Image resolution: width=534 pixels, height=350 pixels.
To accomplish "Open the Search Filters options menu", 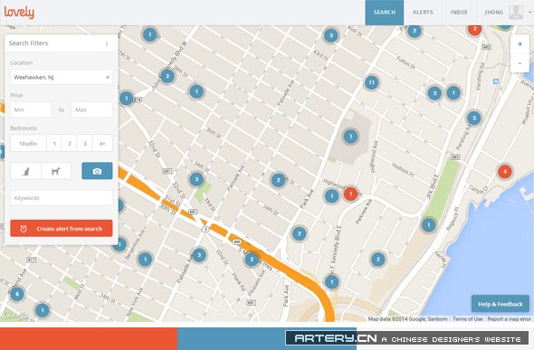I will (107, 43).
